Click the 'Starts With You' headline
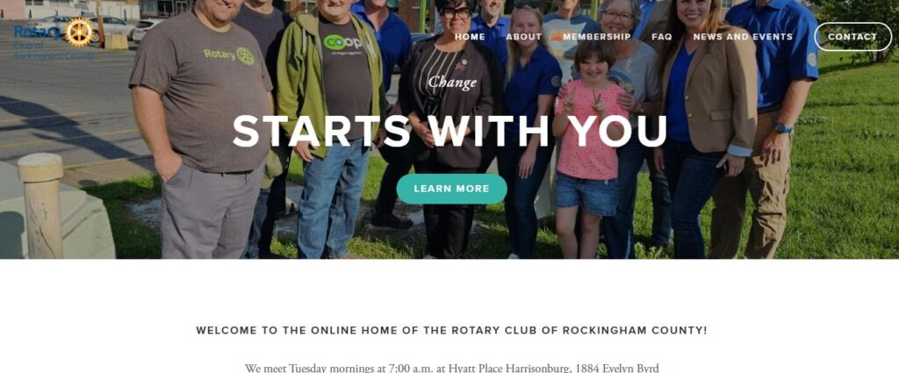 click(450, 132)
